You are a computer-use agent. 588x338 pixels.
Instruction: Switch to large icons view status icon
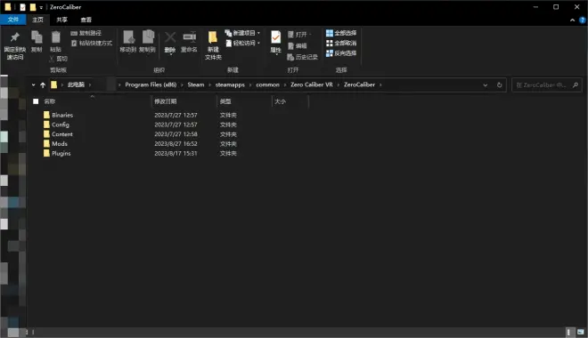coord(581,332)
